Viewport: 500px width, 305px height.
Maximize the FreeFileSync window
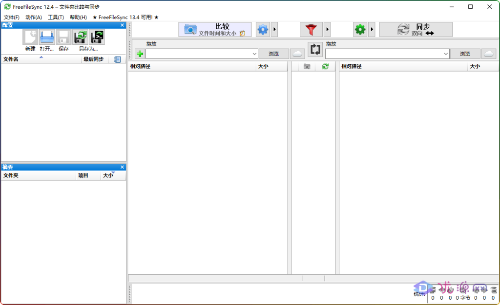pyautogui.click(x=470, y=7)
